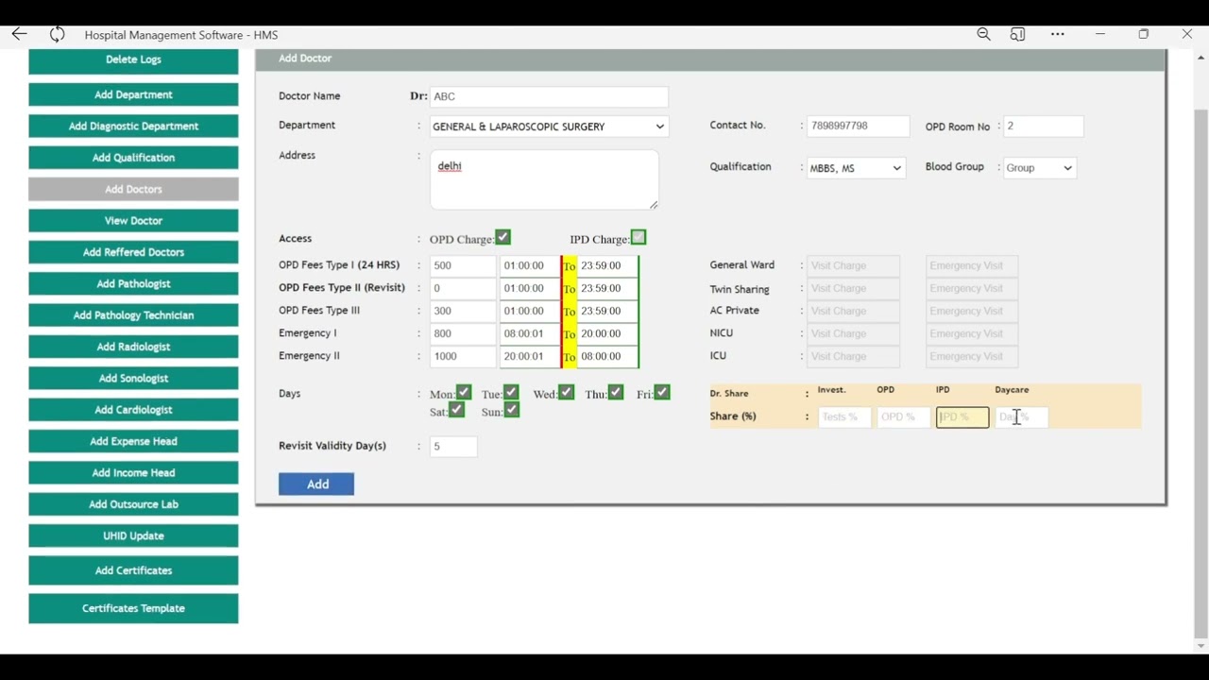Viewport: 1209px width, 680px height.
Task: Click Emergency I amount field
Action: tap(463, 333)
